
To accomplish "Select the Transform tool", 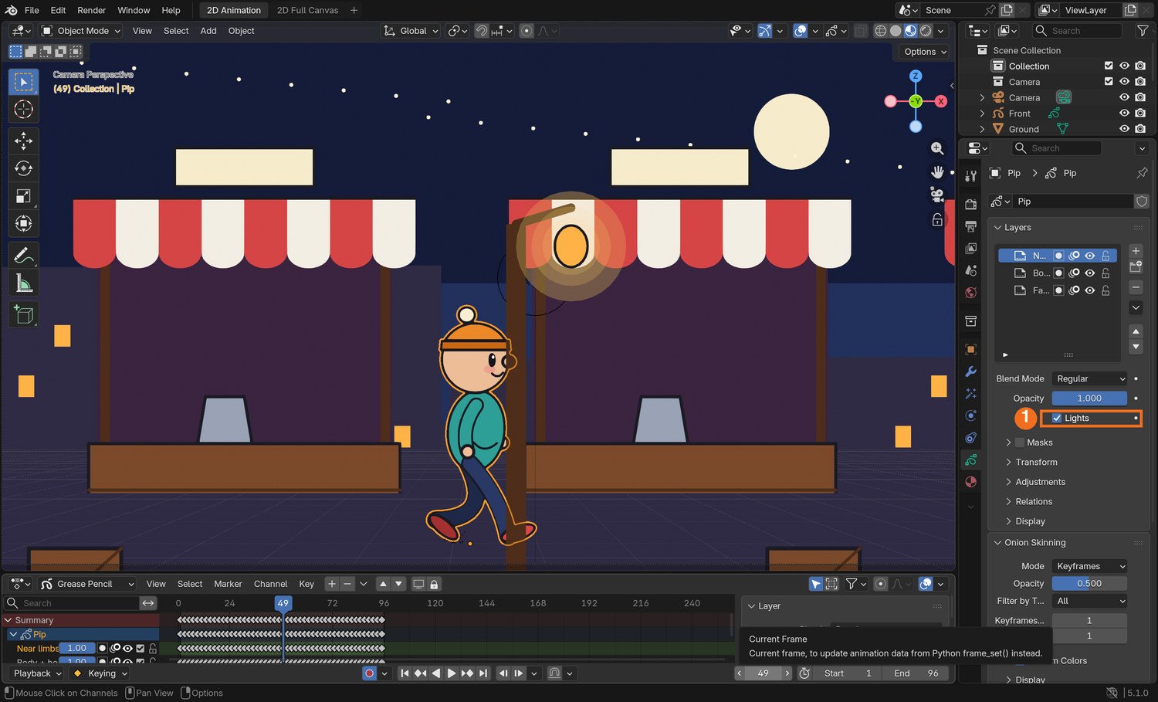I will tap(23, 224).
